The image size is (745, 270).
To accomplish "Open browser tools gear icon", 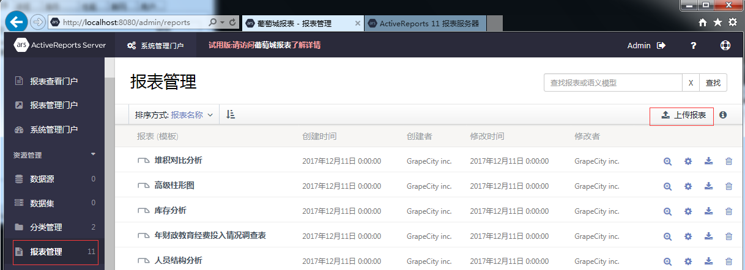I will (732, 22).
